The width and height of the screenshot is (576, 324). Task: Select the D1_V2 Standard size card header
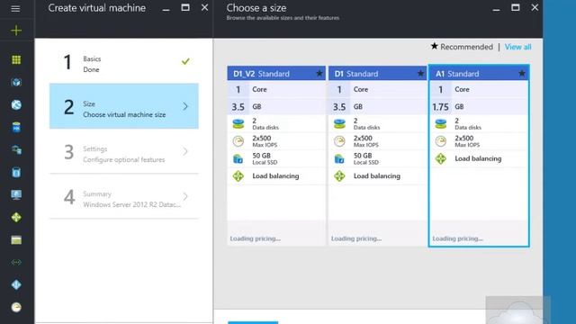tap(276, 74)
